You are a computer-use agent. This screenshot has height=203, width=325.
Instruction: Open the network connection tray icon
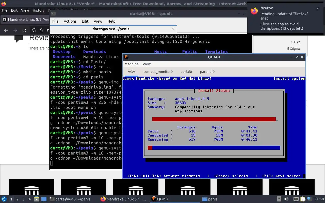click(x=296, y=199)
